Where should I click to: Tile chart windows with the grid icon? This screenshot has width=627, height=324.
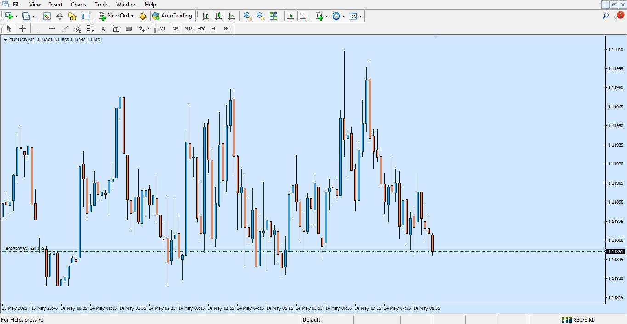(x=273, y=16)
